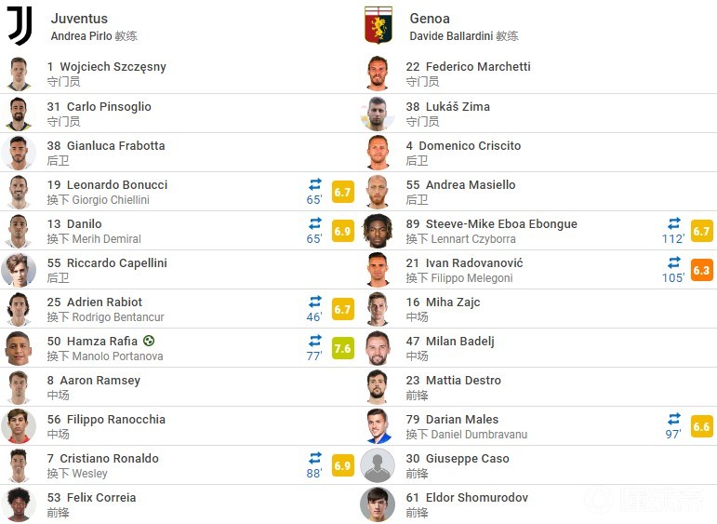This screenshot has width=717, height=524.
Task: Click Cristiano Ronaldo's substitution arrows icon
Action: [x=315, y=458]
